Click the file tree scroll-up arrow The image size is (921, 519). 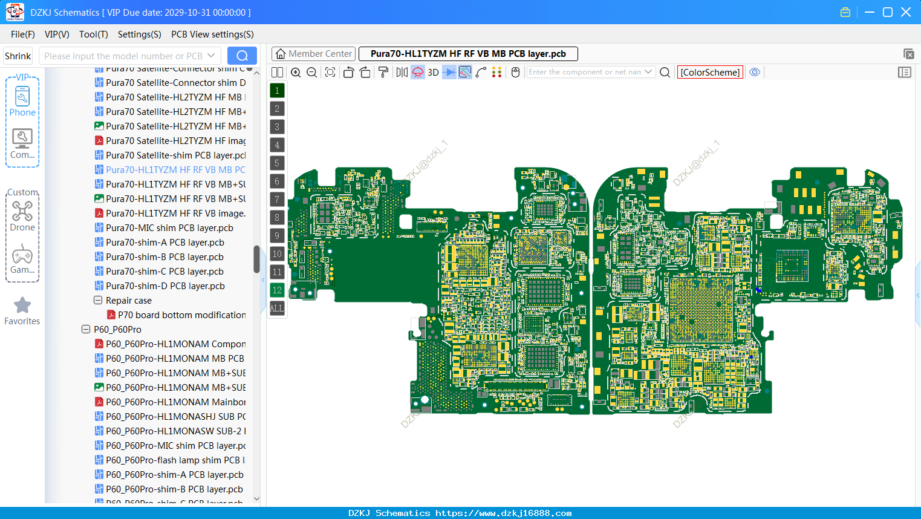[x=256, y=73]
